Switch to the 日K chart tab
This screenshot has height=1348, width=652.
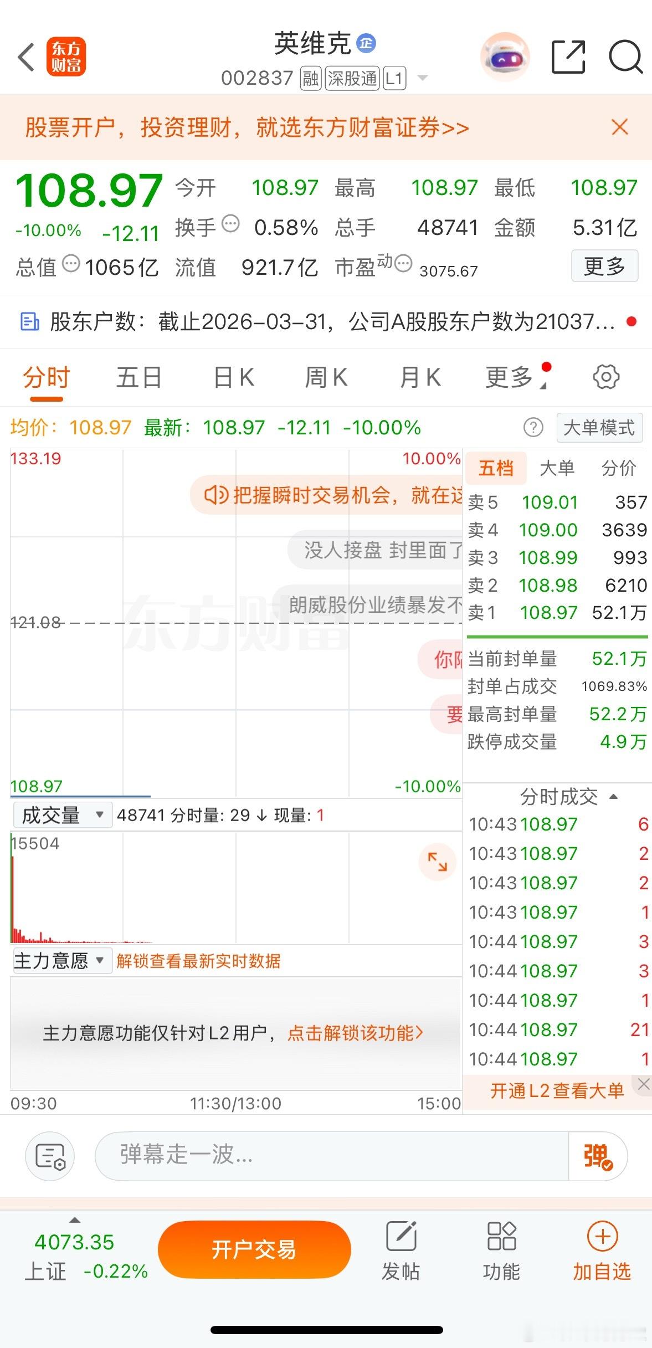[x=234, y=378]
